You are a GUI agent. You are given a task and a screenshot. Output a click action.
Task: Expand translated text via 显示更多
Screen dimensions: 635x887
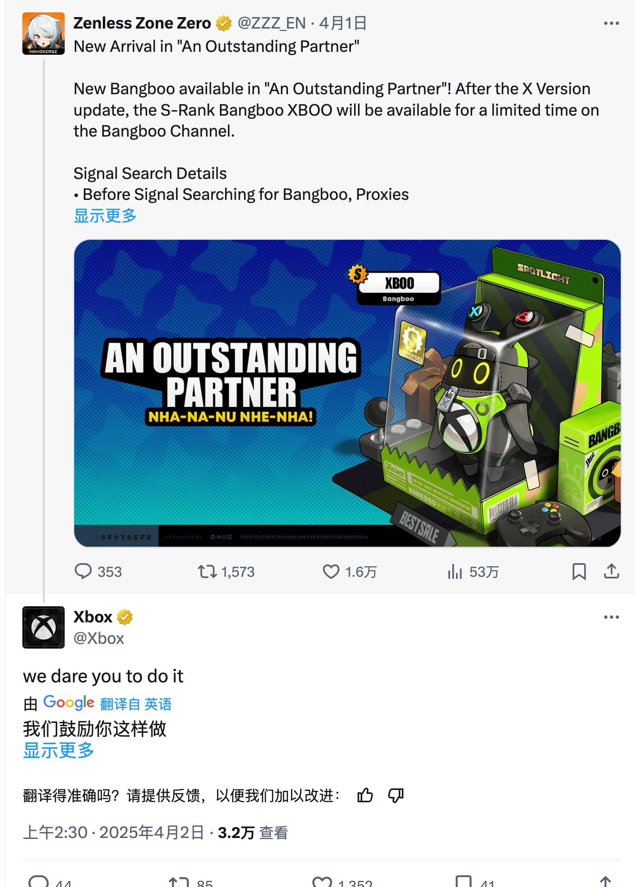coord(59,750)
